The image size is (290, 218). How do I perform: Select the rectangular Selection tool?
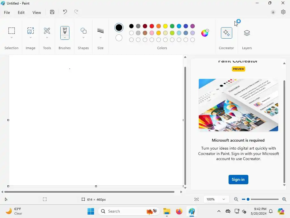coord(11,31)
